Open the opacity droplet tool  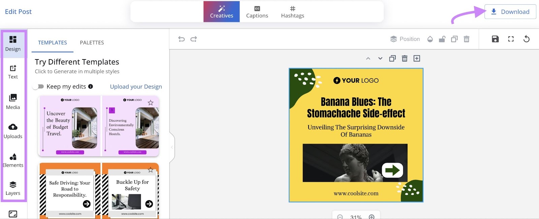click(430, 39)
